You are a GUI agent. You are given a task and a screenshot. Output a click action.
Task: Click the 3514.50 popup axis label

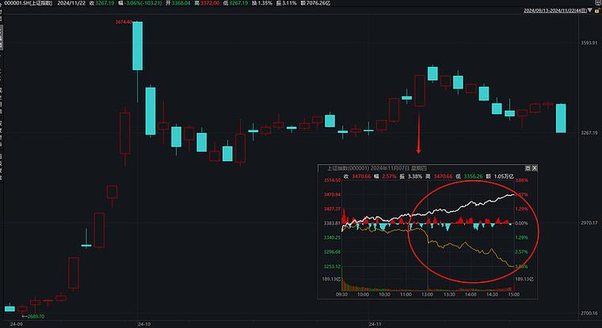pyautogui.click(x=332, y=180)
